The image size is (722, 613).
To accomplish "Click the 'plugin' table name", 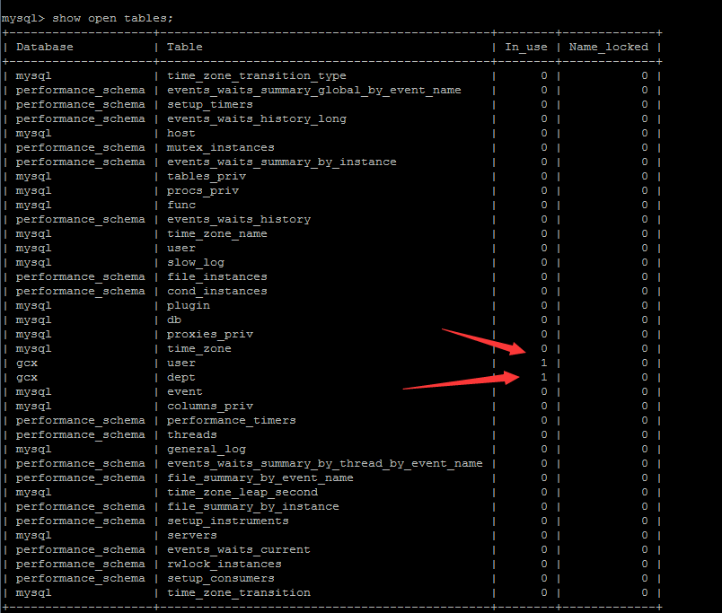I will pos(189,305).
